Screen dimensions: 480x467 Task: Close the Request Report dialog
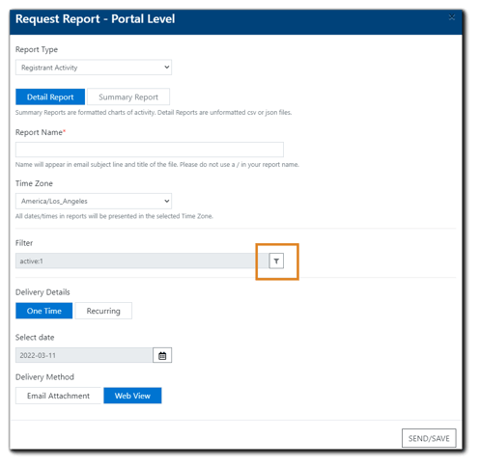click(452, 17)
